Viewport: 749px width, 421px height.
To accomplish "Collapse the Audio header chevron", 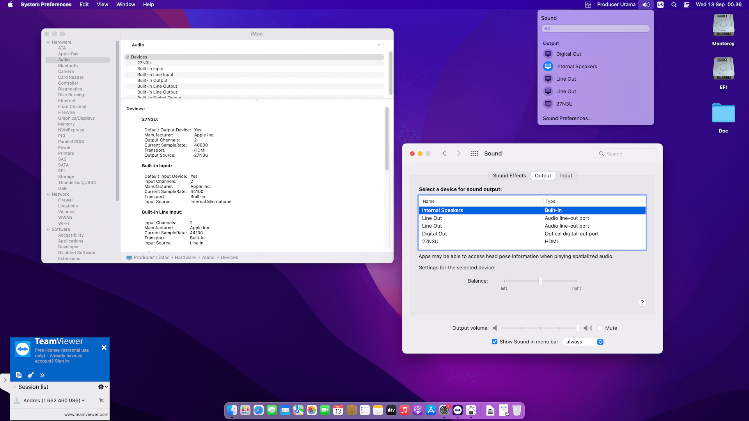I will click(x=379, y=45).
